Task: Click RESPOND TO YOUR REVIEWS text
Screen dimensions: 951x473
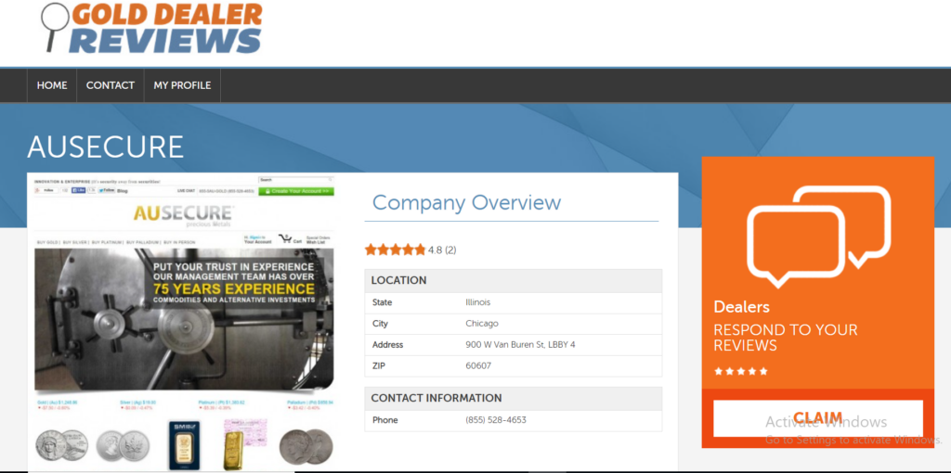Action: click(x=786, y=338)
